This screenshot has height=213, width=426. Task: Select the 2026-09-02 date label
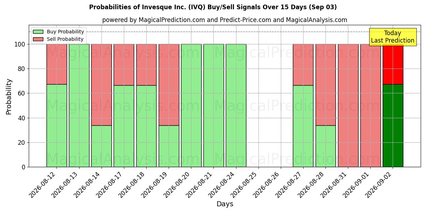point(379,184)
